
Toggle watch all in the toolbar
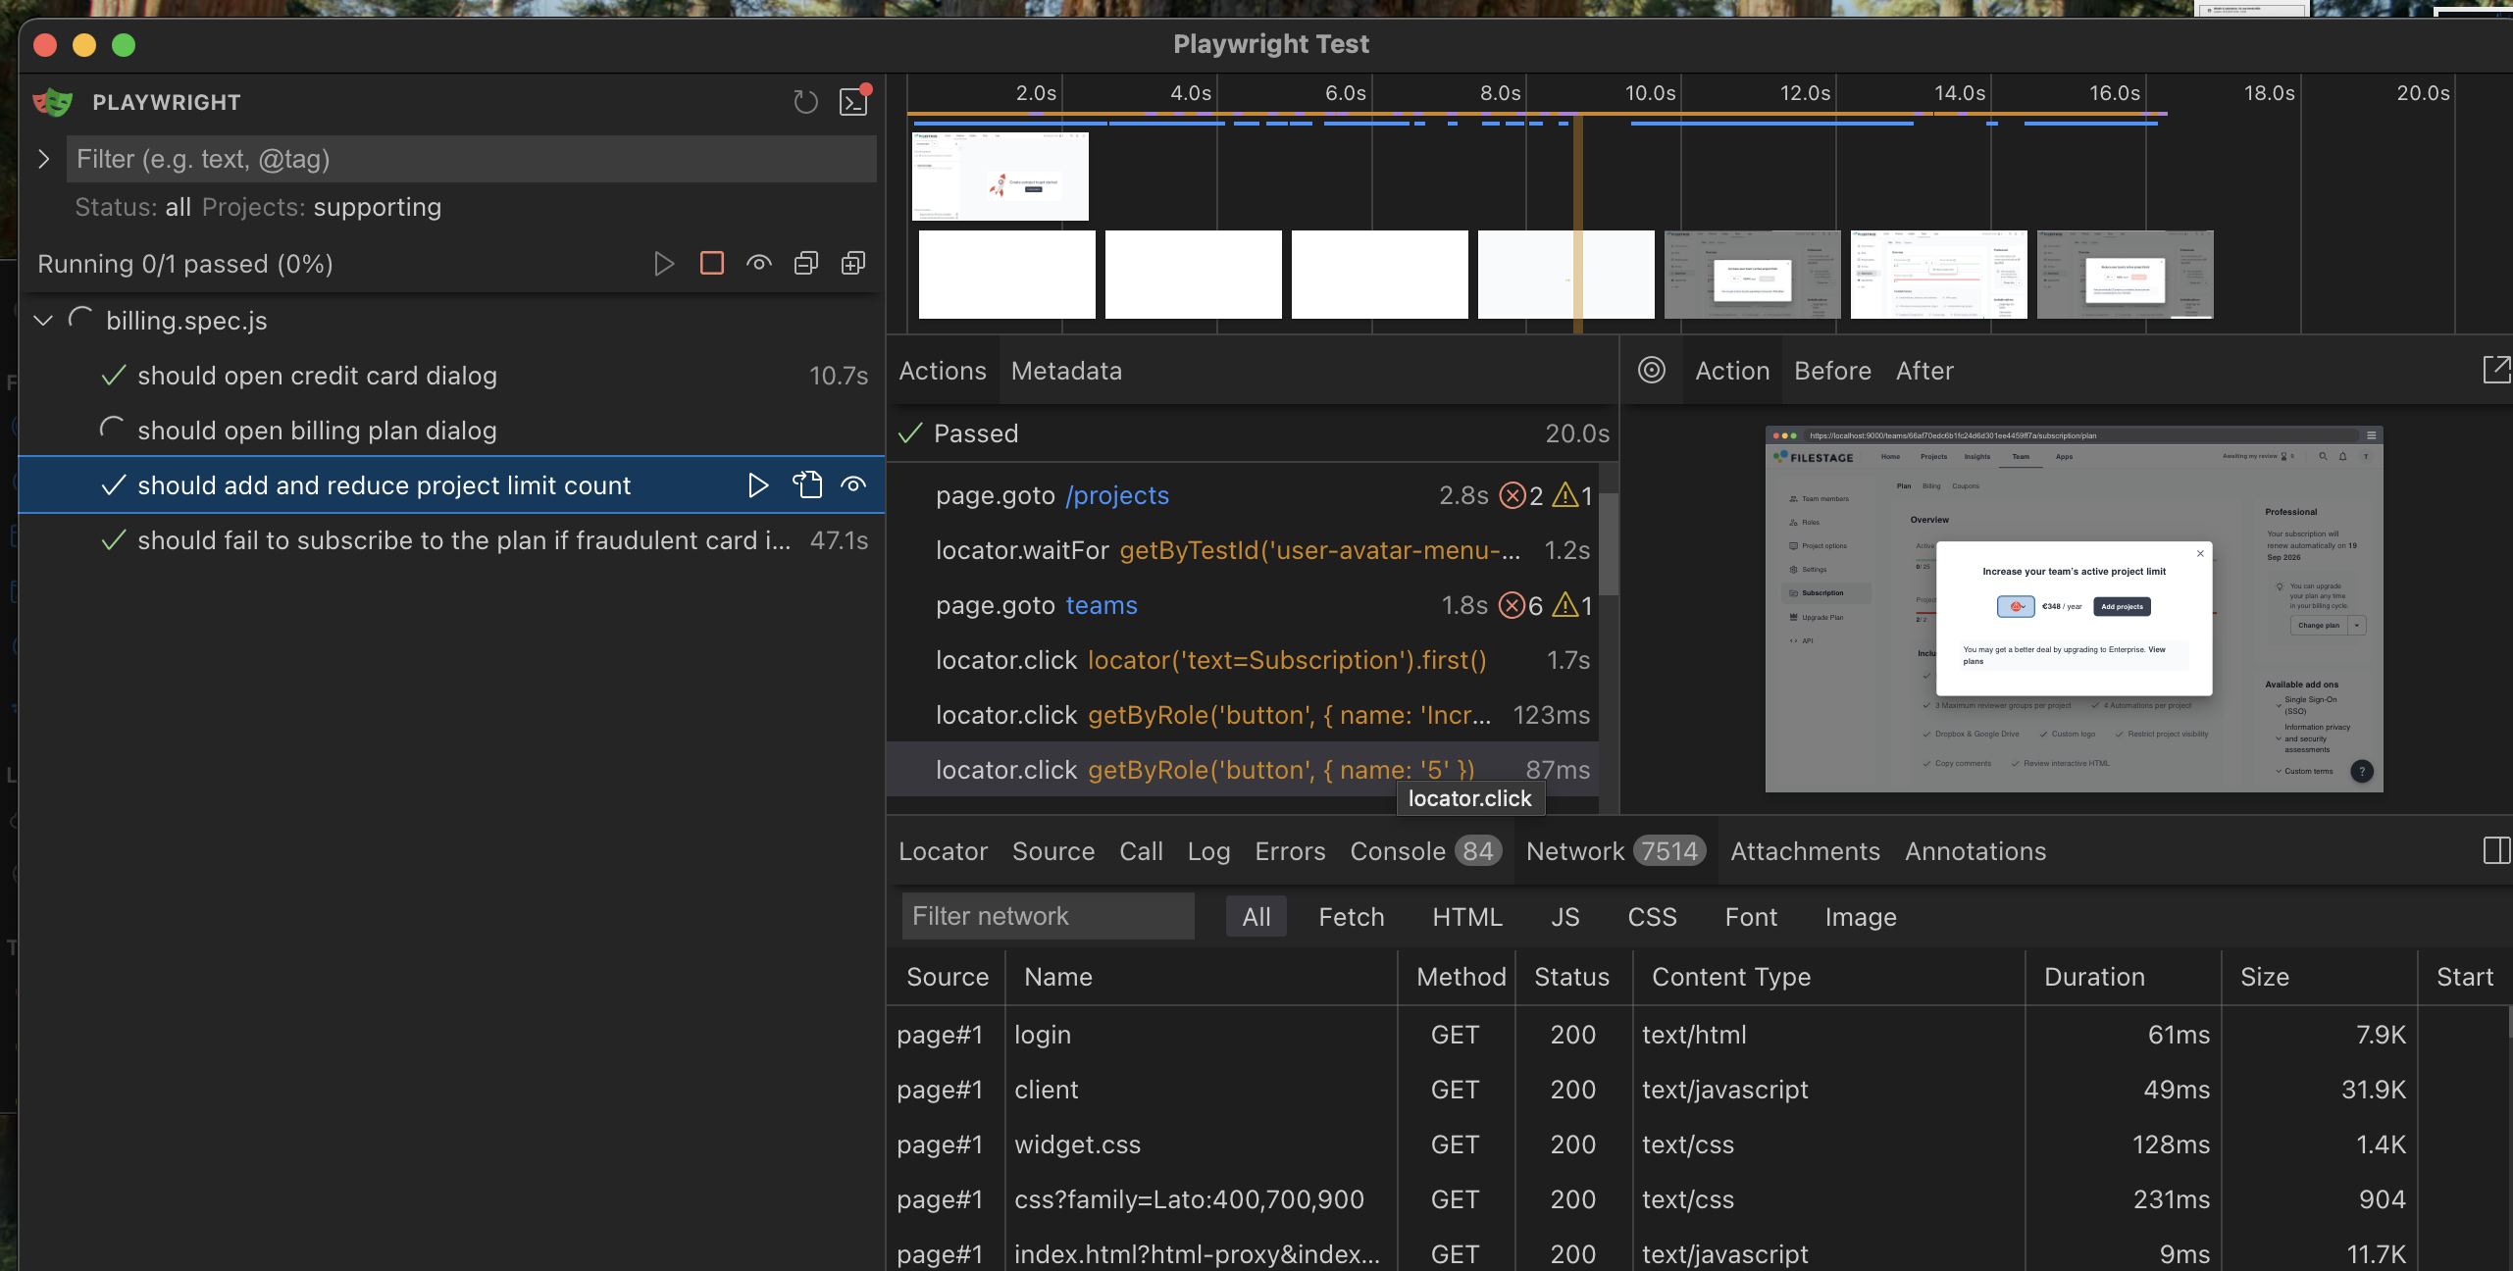tap(759, 263)
